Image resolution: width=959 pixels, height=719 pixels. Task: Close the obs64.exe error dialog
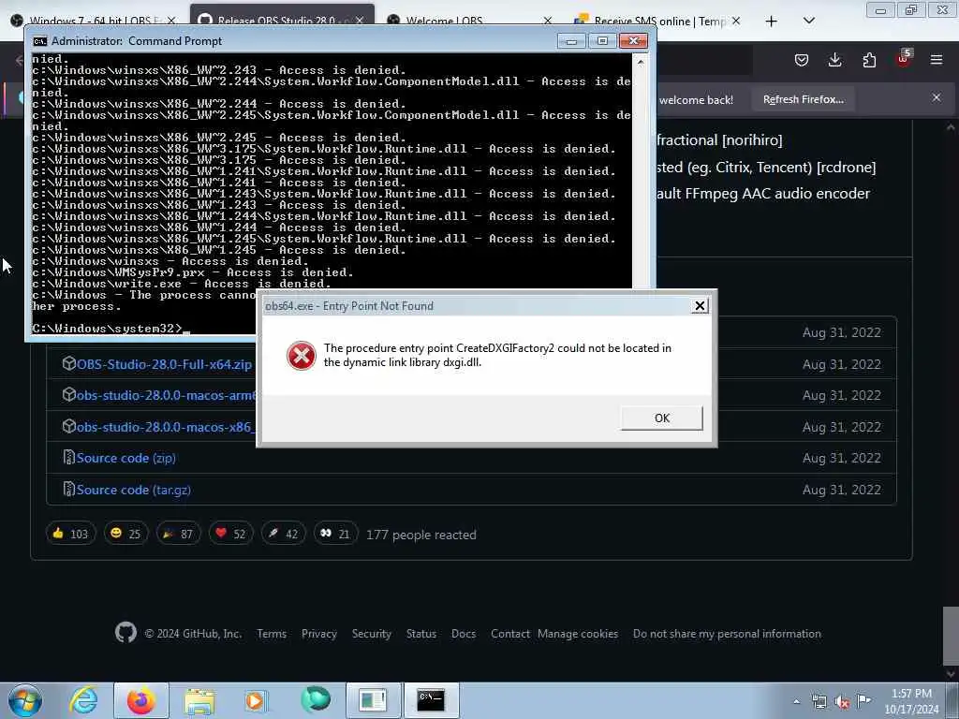pos(700,306)
